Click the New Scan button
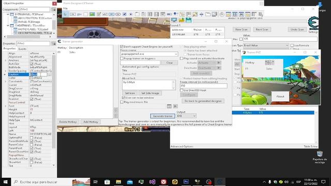This screenshot has height=186, width=331. tap(242, 29)
